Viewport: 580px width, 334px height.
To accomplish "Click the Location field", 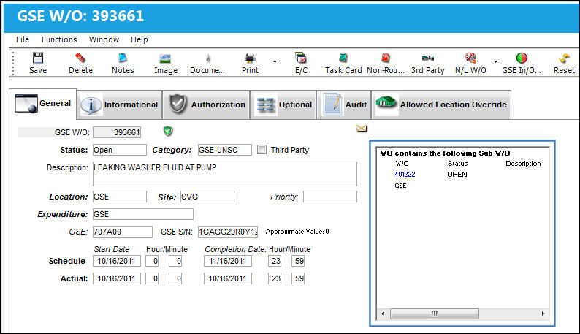I will pos(120,197).
